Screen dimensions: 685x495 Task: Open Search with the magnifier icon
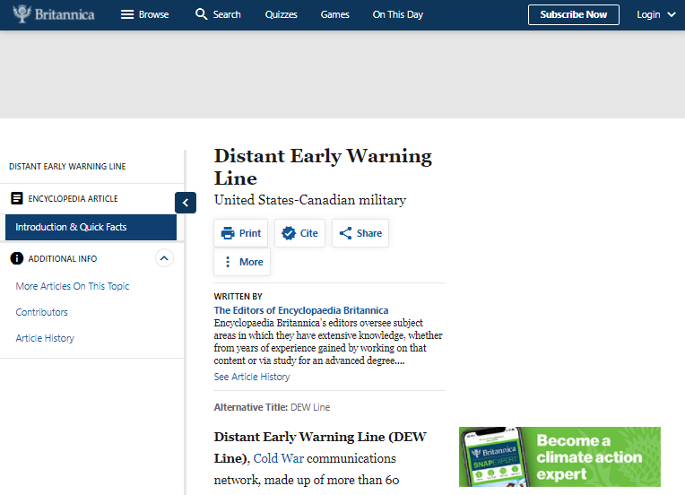coord(218,14)
